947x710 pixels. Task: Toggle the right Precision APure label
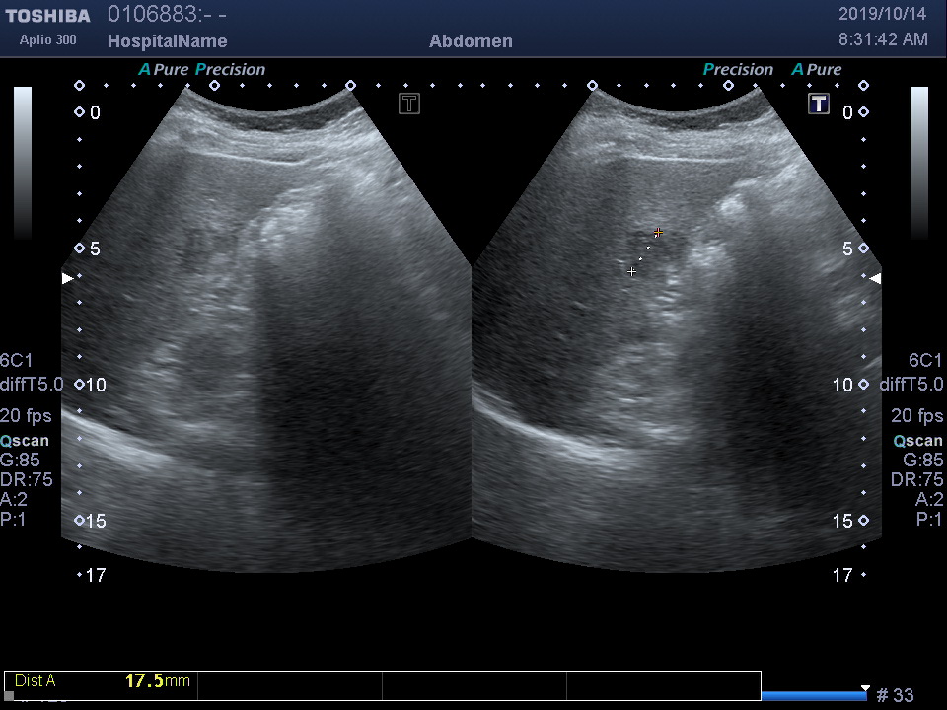pyautogui.click(x=771, y=70)
